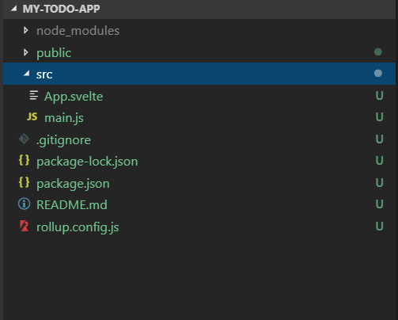Open the App.svelte file

tap(74, 97)
